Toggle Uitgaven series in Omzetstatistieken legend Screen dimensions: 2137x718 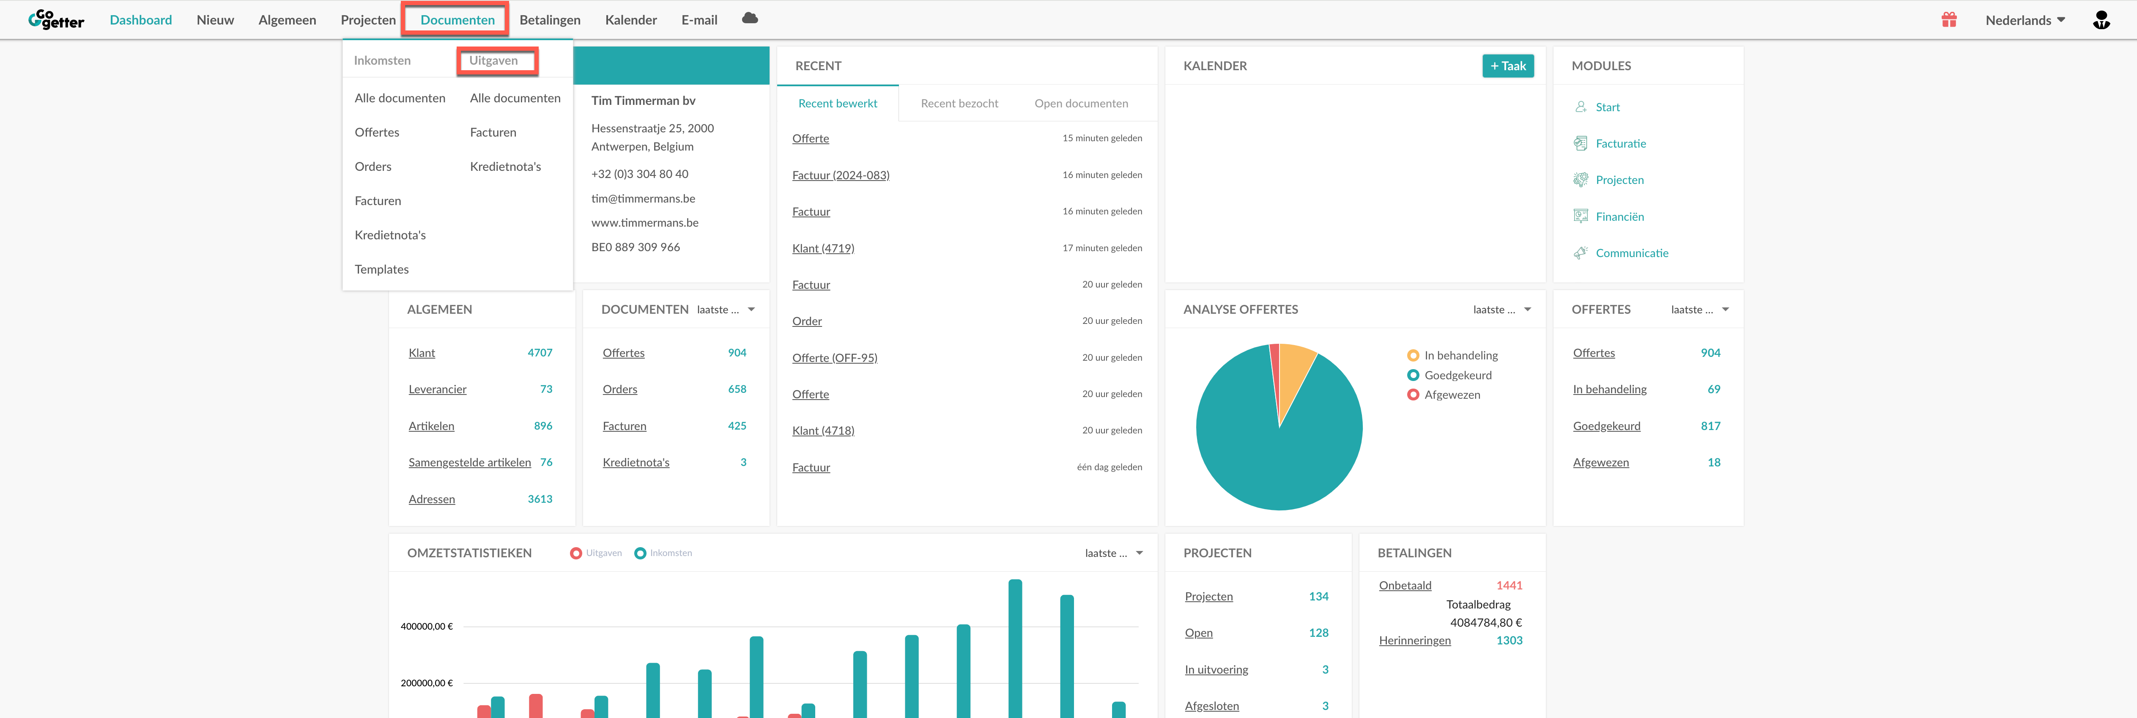596,554
